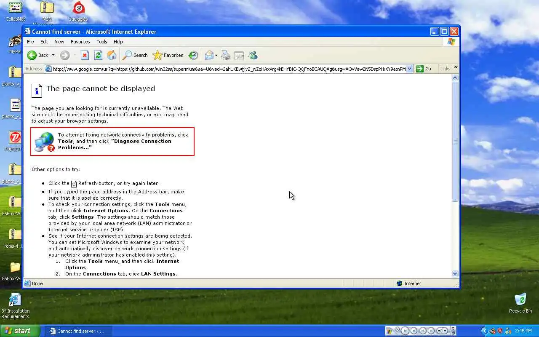The image size is (539, 337).
Task: Open the File menu
Action: tap(30, 42)
